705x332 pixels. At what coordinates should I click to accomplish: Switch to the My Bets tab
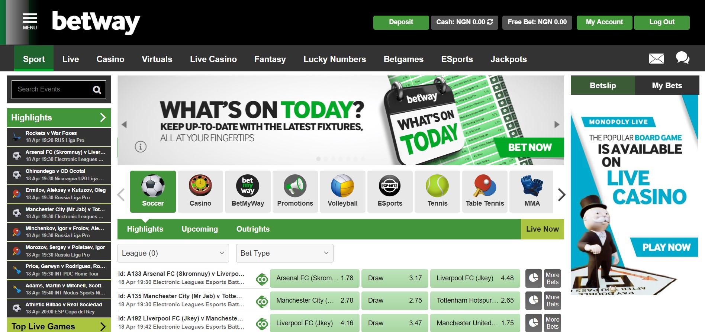coord(667,85)
